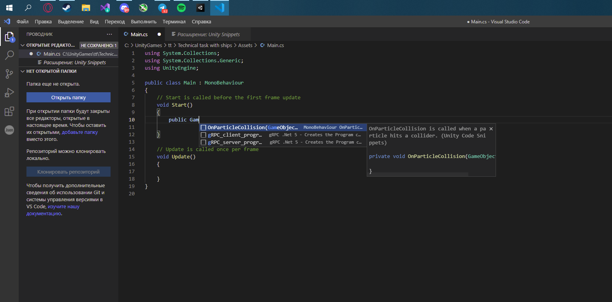Click the ПРОВОДНИК panel title

pyautogui.click(x=39, y=34)
